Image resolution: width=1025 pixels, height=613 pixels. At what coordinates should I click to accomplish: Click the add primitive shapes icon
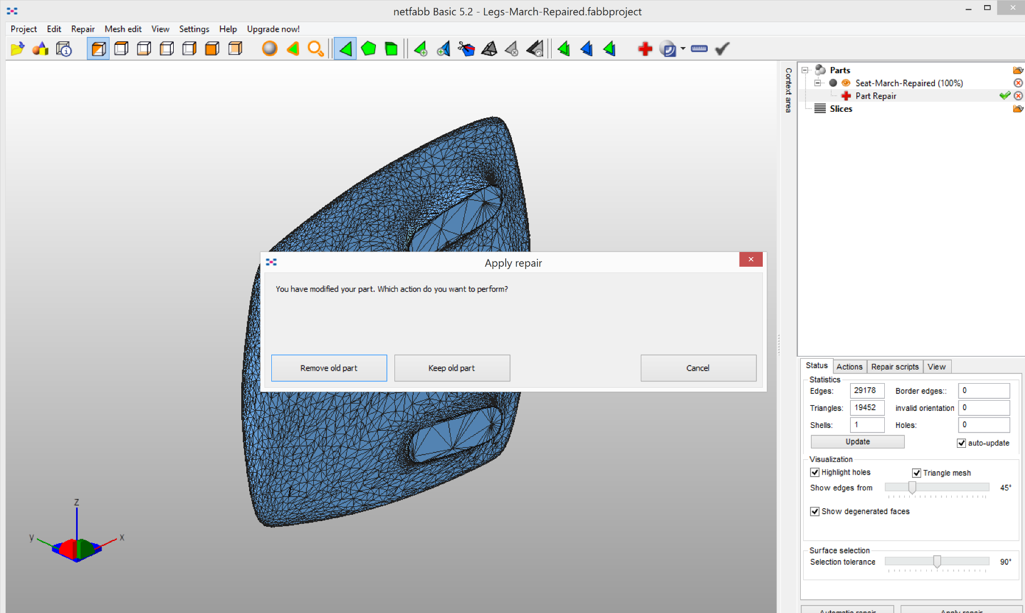40,49
